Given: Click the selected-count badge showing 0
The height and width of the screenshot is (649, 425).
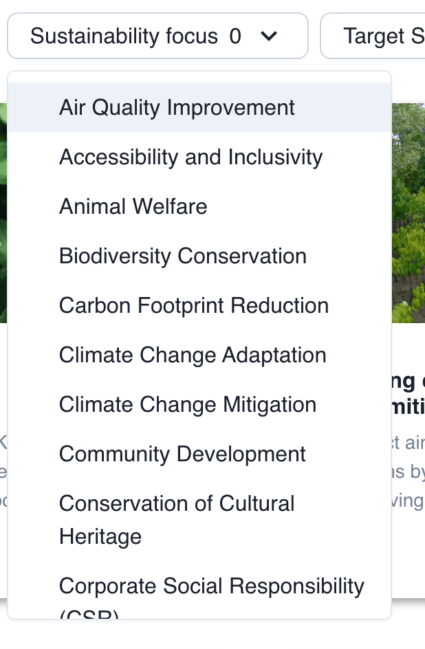Looking at the screenshot, I should pyautogui.click(x=235, y=36).
